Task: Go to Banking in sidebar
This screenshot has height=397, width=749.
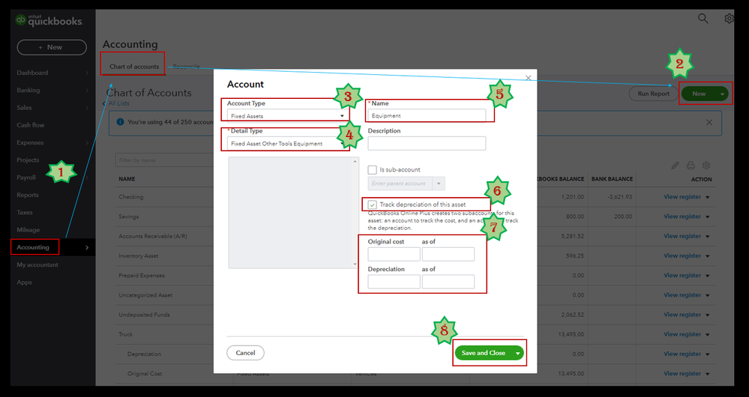Action: (x=28, y=90)
